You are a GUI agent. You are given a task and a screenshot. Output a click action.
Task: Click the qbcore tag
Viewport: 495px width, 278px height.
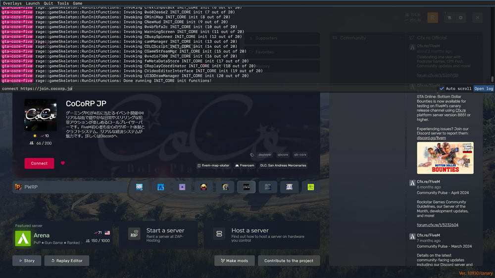tap(283, 155)
